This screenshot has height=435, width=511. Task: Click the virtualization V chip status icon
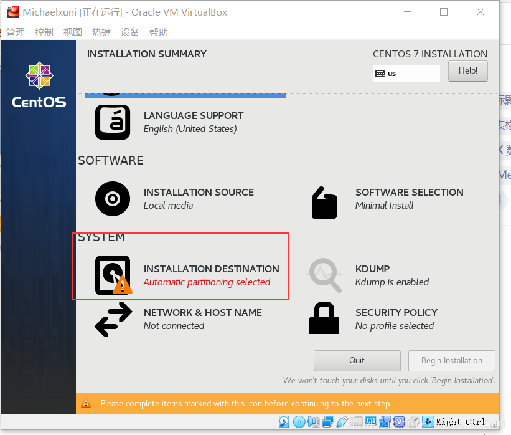(x=399, y=422)
